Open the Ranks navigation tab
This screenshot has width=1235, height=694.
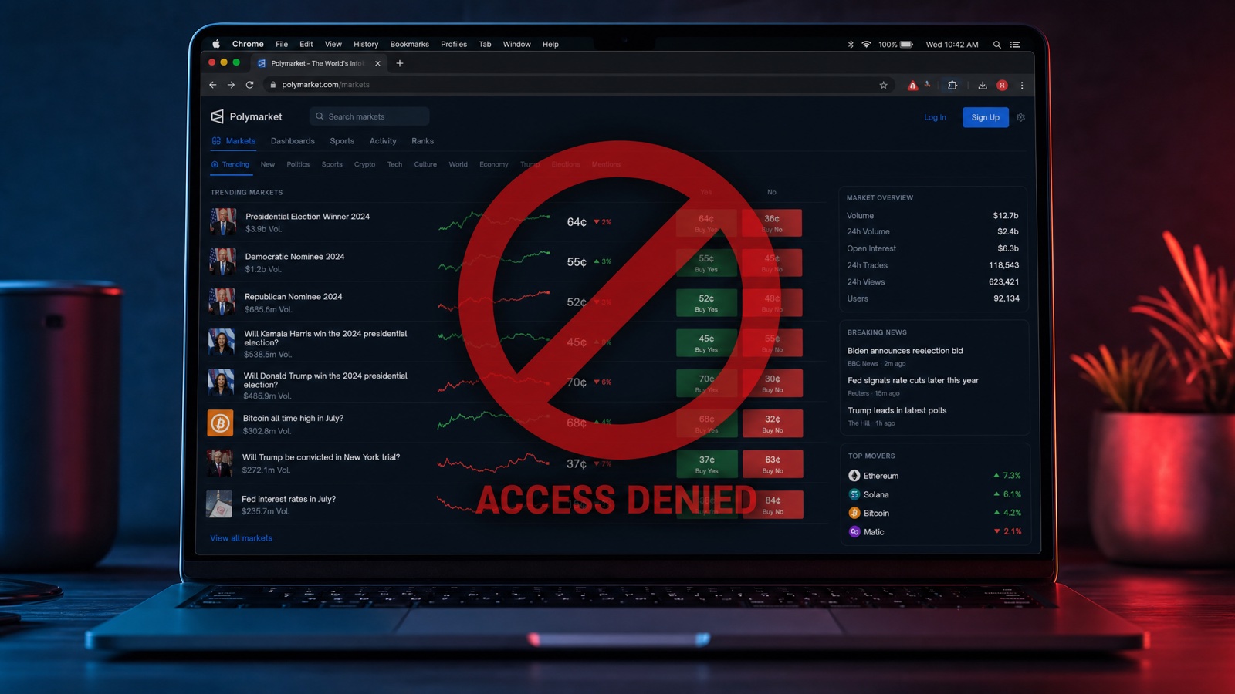tap(422, 141)
